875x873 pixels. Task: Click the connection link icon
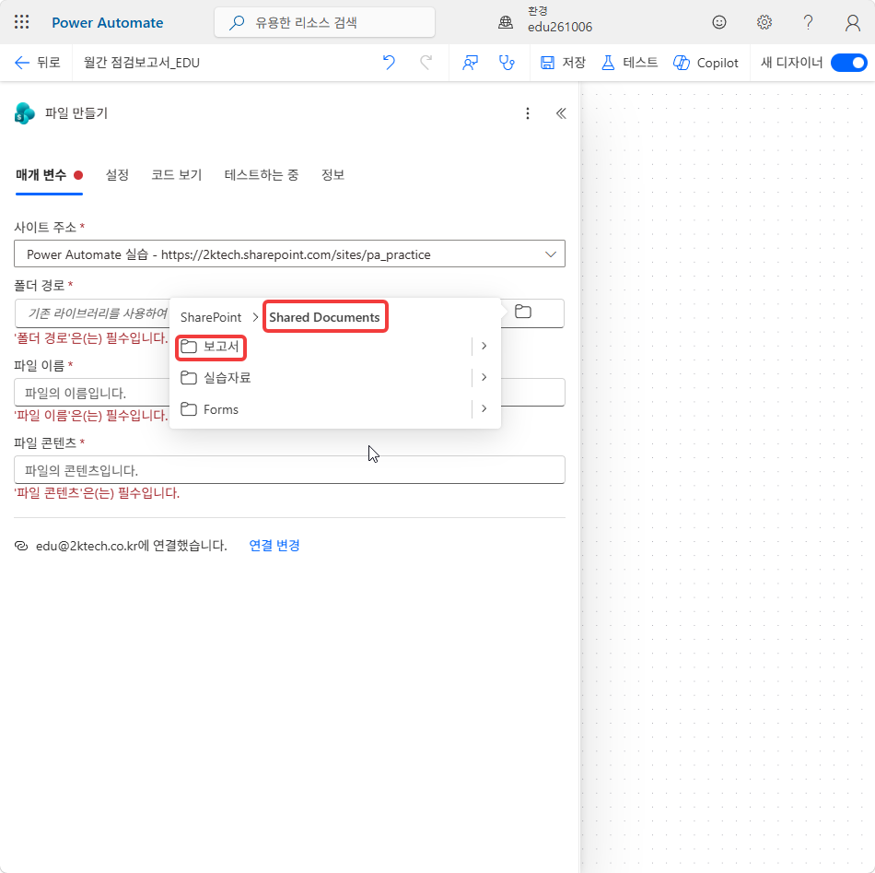[21, 546]
